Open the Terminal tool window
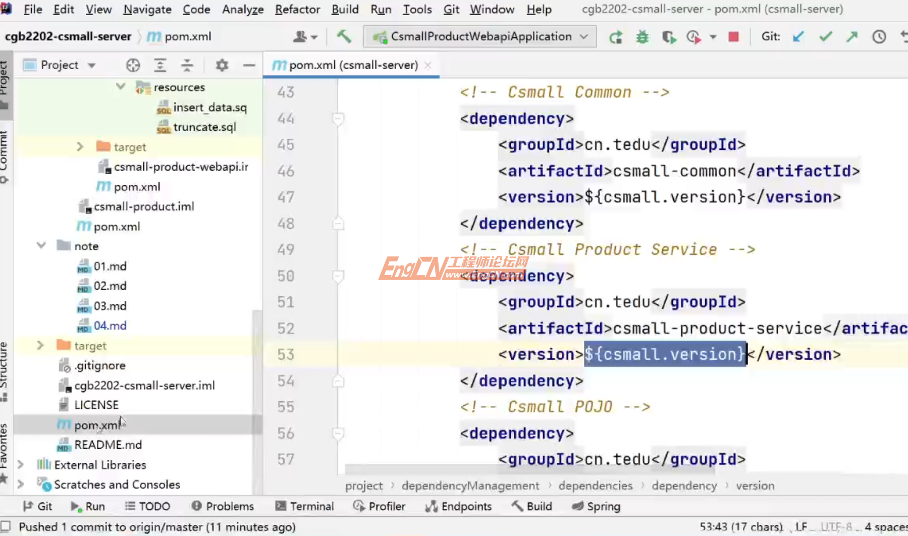 click(304, 506)
